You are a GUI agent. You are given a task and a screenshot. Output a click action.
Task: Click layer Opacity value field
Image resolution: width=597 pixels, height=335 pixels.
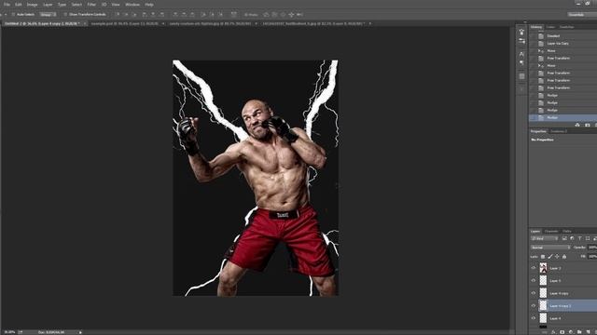pyautogui.click(x=592, y=248)
